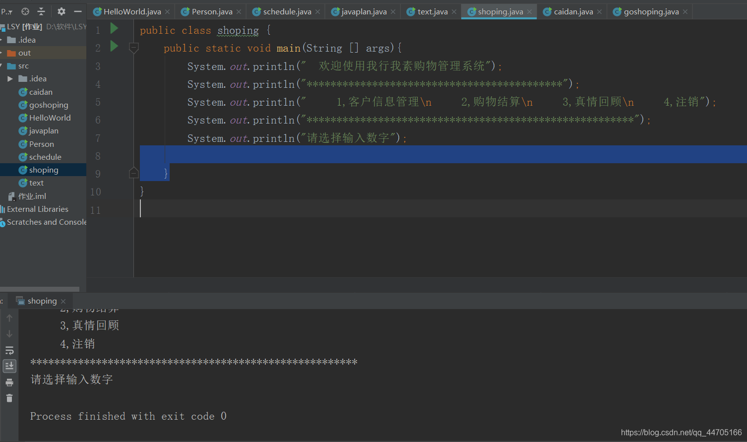
Task: Expand the .idea folder under src
Action: click(10, 78)
